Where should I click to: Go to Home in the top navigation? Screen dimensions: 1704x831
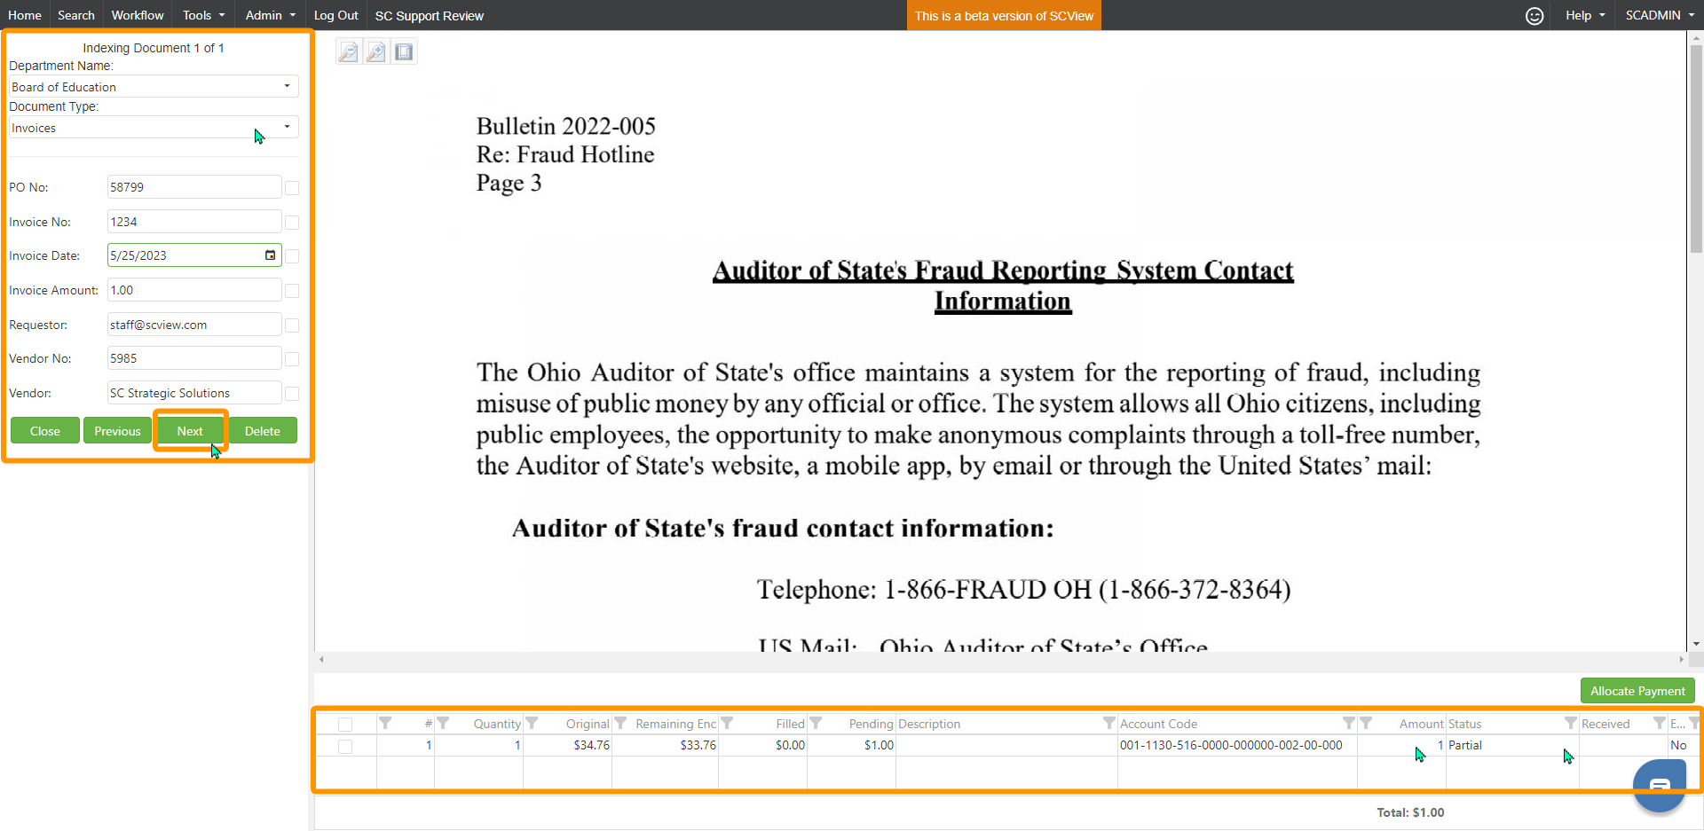tap(25, 15)
